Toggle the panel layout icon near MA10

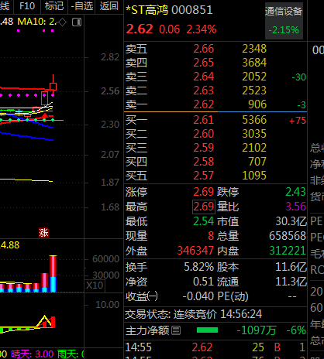coord(77,22)
